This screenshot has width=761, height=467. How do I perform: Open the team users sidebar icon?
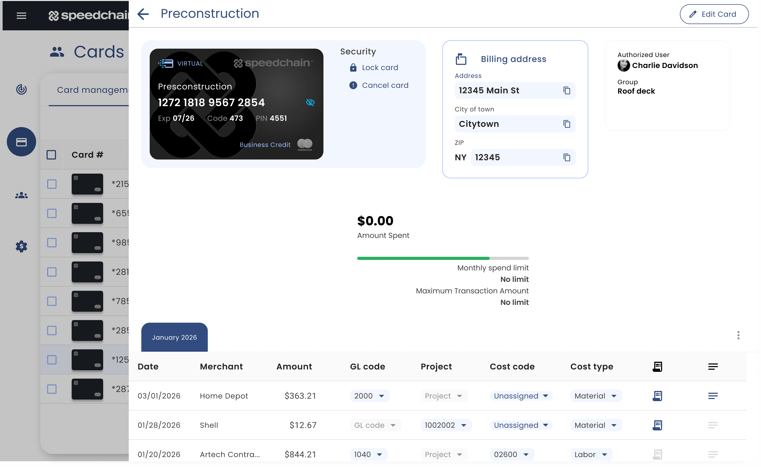click(x=21, y=196)
